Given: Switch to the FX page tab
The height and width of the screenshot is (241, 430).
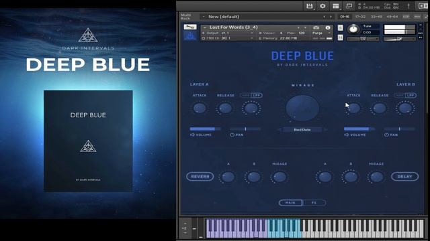Looking at the screenshot, I should pyautogui.click(x=314, y=203).
